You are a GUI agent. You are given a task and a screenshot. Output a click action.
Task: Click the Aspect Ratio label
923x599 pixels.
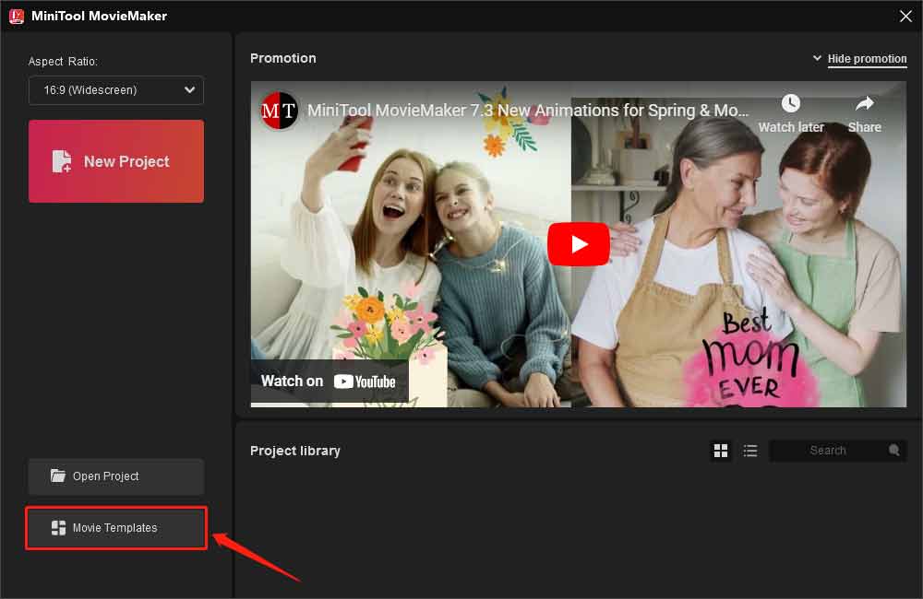[63, 61]
